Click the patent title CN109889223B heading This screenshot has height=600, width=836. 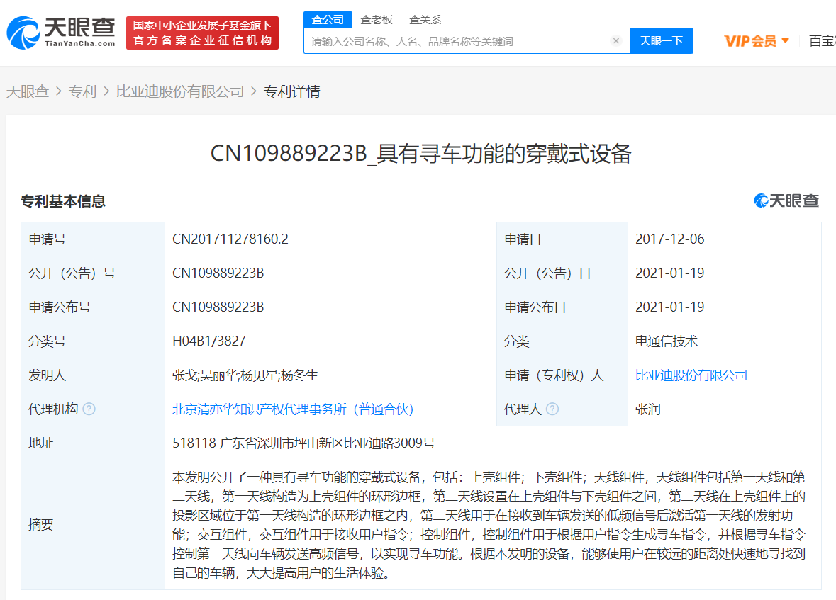click(421, 154)
